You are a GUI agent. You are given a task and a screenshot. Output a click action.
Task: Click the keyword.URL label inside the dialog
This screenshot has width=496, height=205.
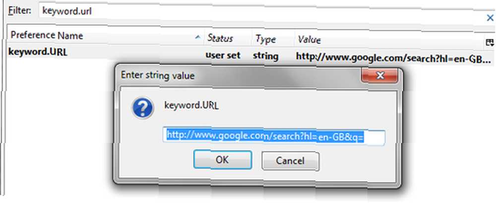click(191, 106)
